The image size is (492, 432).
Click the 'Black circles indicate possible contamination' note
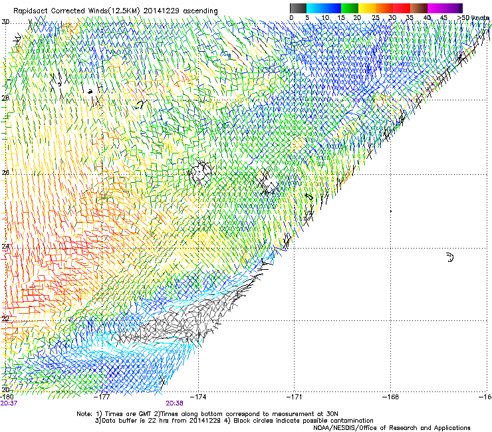pos(303,421)
